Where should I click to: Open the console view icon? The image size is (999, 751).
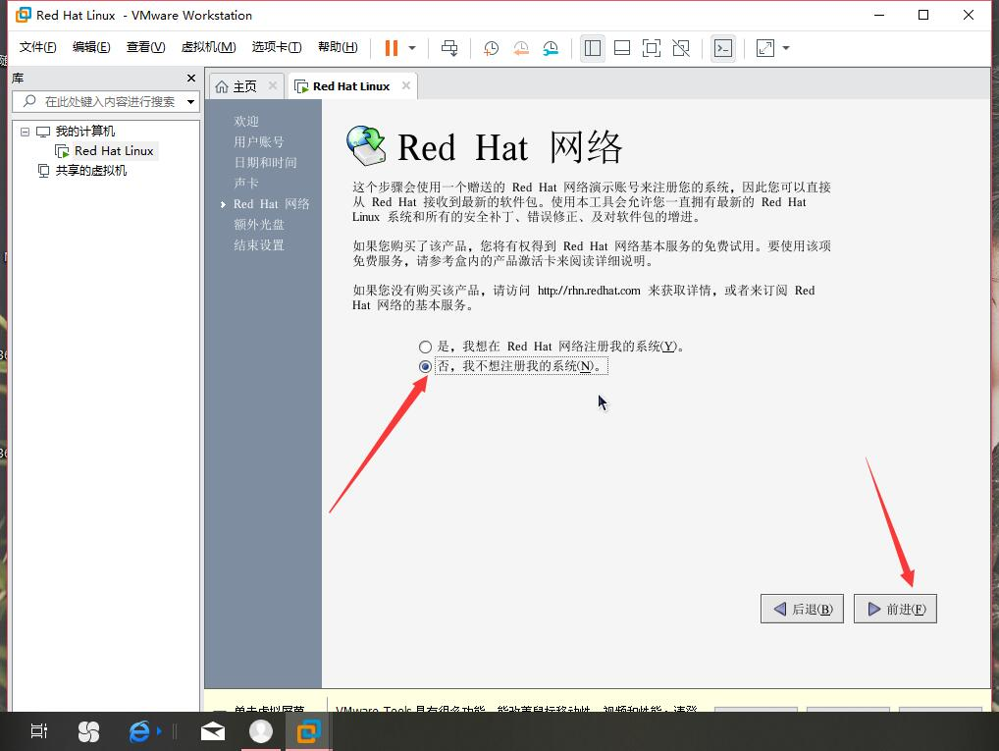click(723, 48)
